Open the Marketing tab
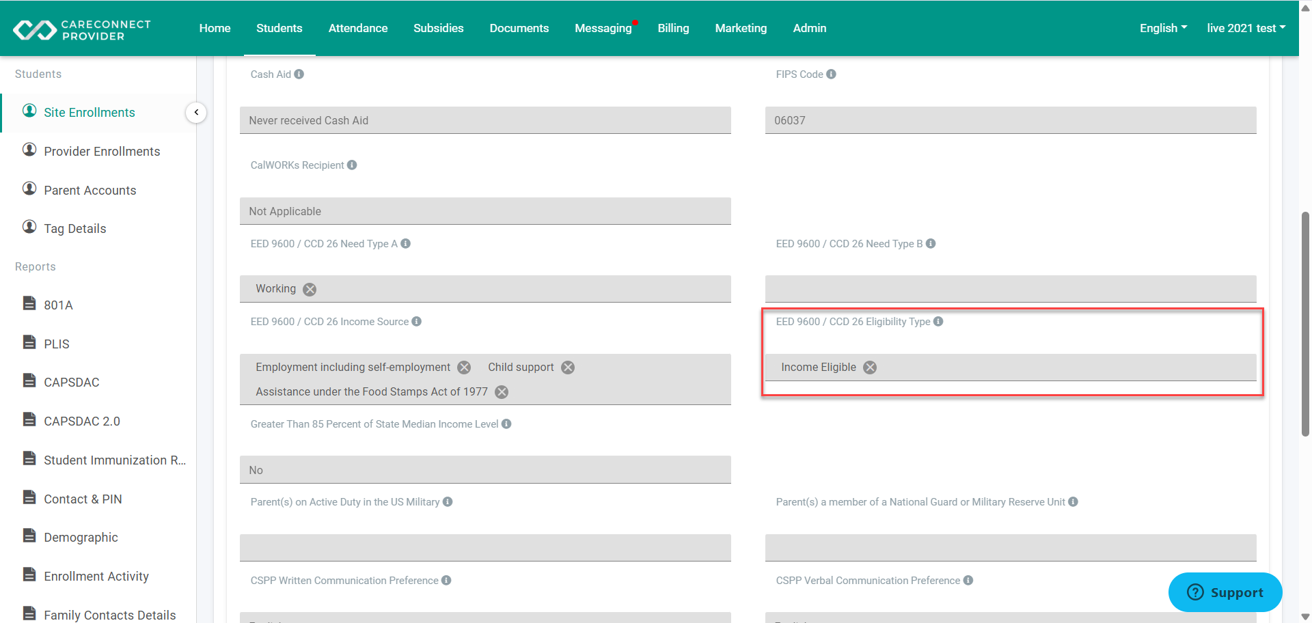The height and width of the screenshot is (623, 1312). 741,28
